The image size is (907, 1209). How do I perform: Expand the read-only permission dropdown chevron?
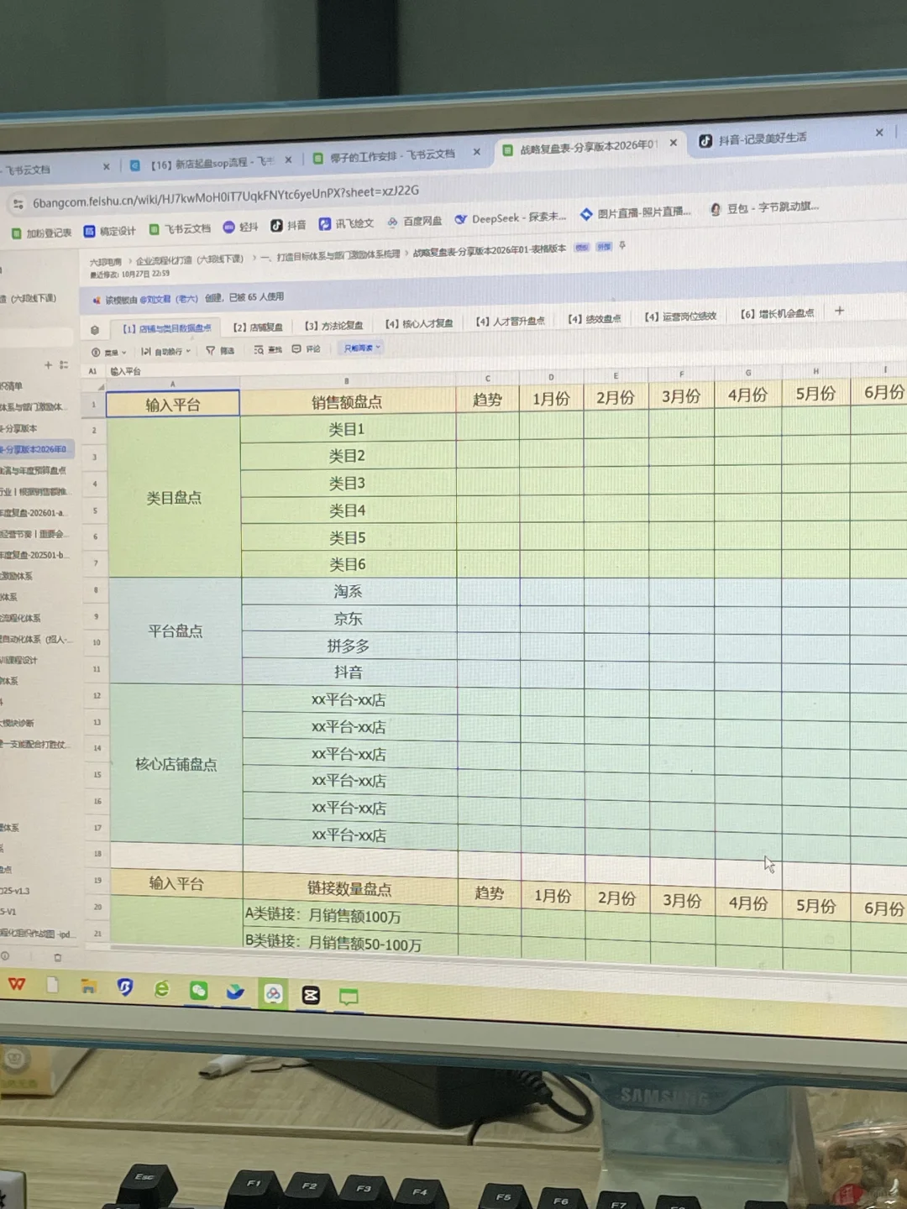pyautogui.click(x=380, y=348)
